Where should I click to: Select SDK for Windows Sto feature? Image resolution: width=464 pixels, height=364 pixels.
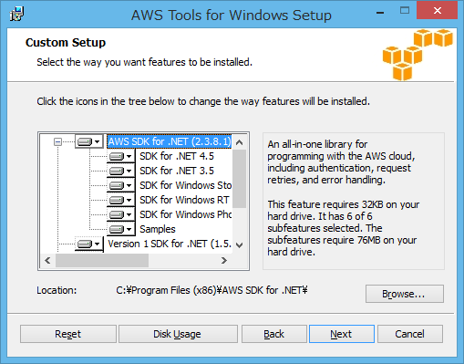coord(185,185)
